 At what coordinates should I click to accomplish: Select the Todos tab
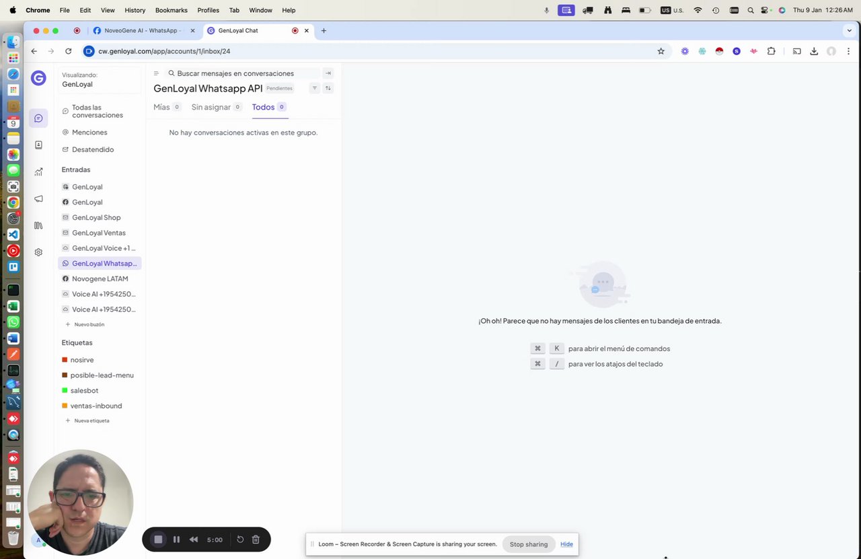[x=269, y=107]
